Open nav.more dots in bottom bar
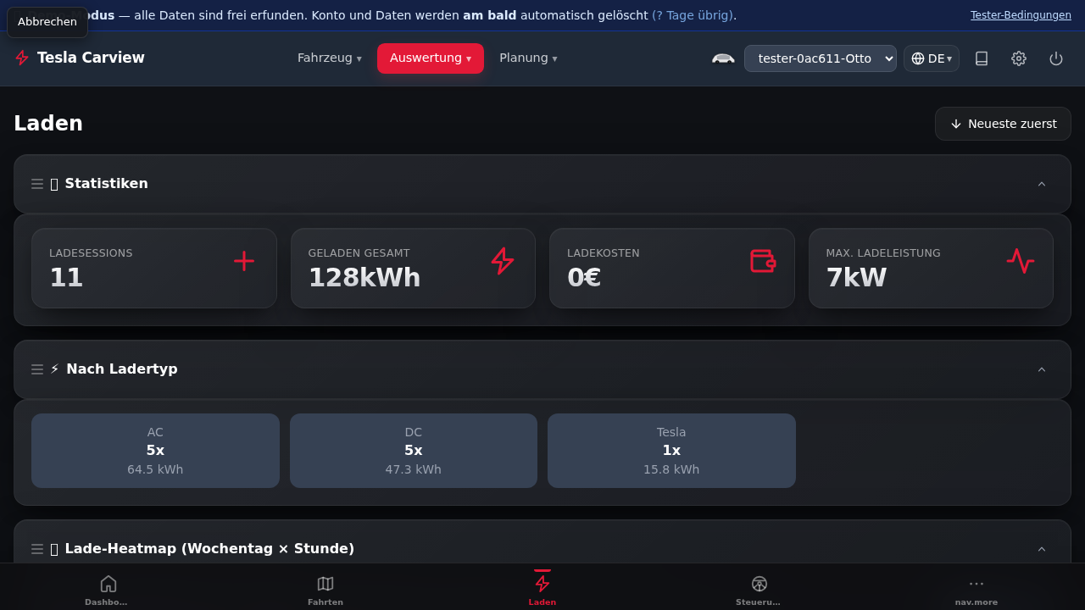Image resolution: width=1085 pixels, height=610 pixels. pos(976,590)
